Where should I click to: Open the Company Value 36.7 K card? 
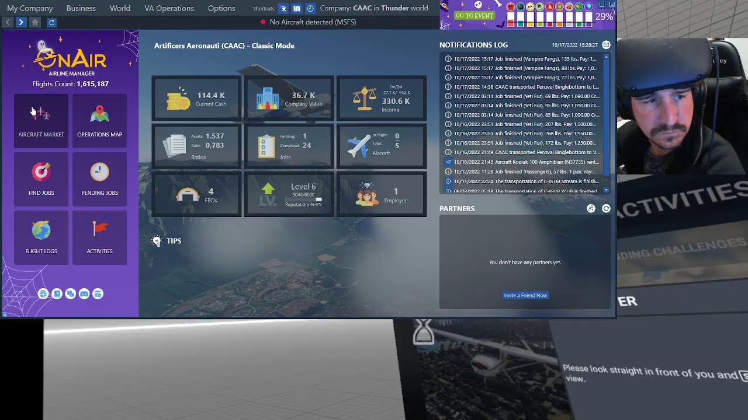pyautogui.click(x=289, y=99)
